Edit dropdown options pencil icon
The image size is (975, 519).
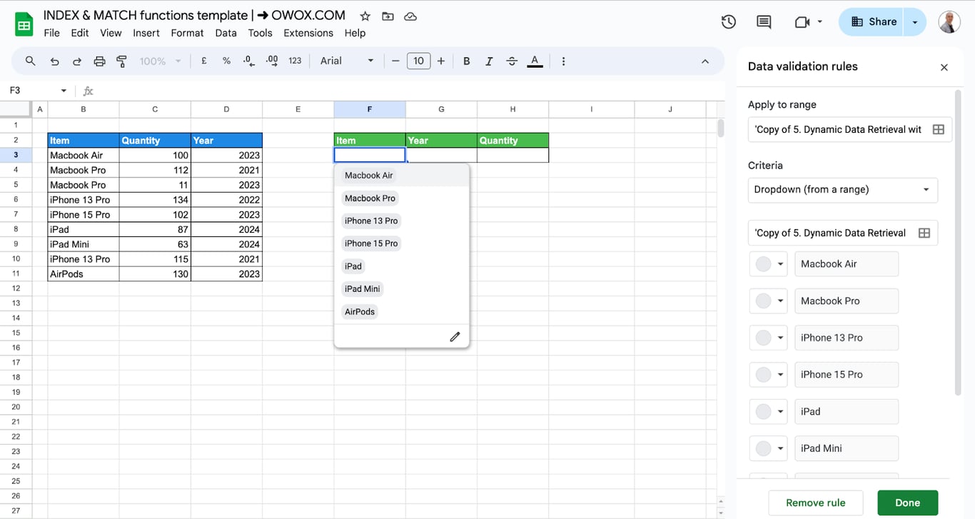pos(455,337)
